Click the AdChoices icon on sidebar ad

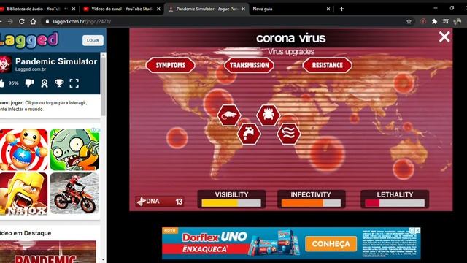coord(93,130)
